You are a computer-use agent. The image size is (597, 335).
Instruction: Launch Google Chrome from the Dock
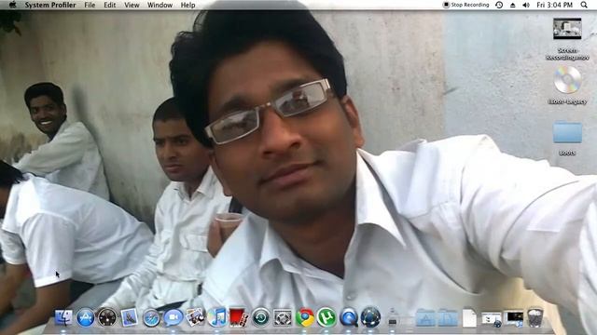[x=305, y=317]
